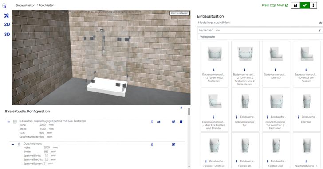323x169 pixels.
Task: Click the Volltextsuche search field
Action: tap(260, 37)
